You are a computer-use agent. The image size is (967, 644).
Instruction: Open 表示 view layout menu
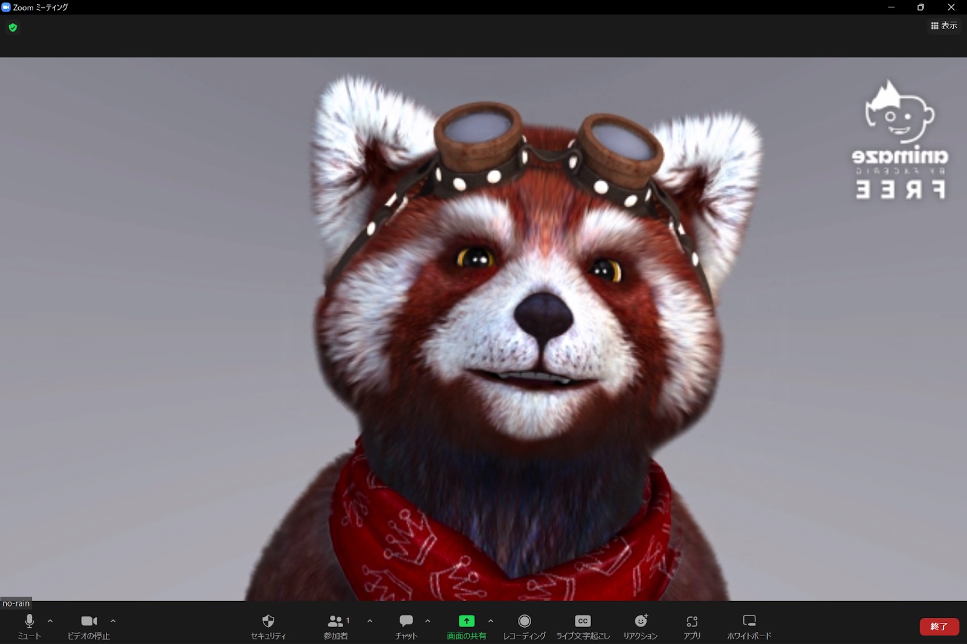[944, 25]
